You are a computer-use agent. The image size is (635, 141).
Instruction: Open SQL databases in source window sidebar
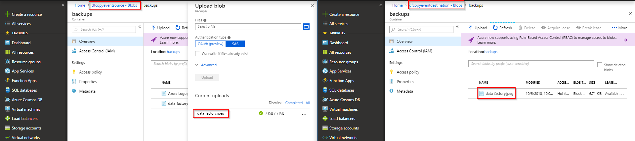point(21,90)
